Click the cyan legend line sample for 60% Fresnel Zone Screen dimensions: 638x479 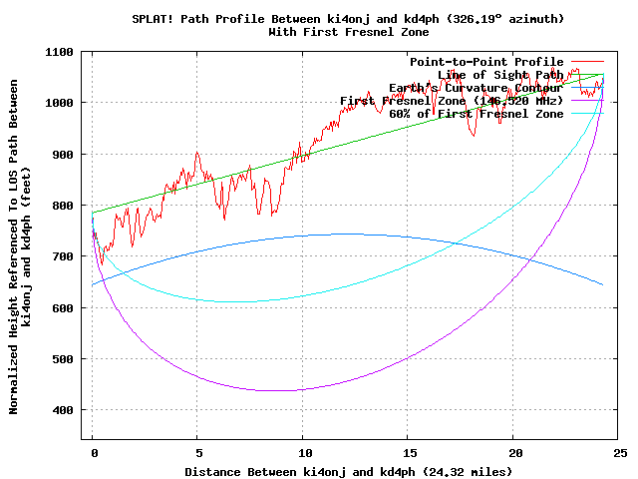tap(587, 114)
